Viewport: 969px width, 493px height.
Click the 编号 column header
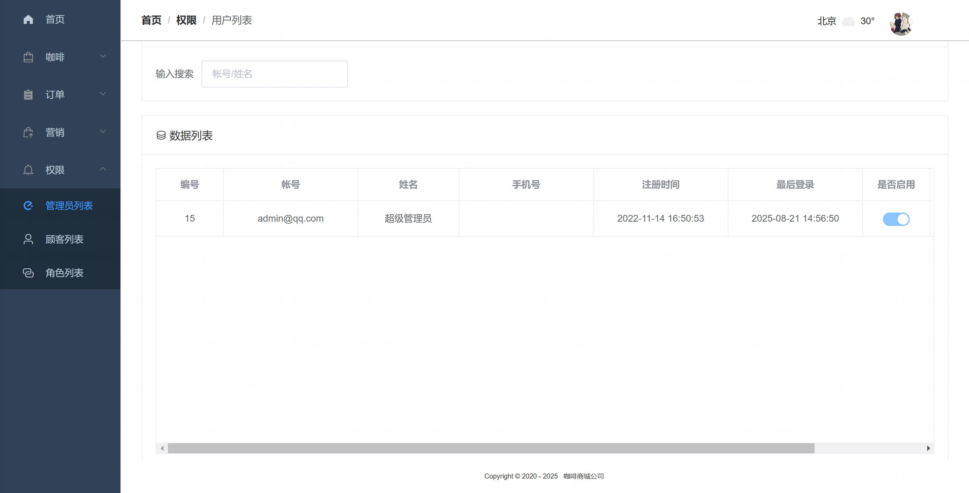point(189,185)
